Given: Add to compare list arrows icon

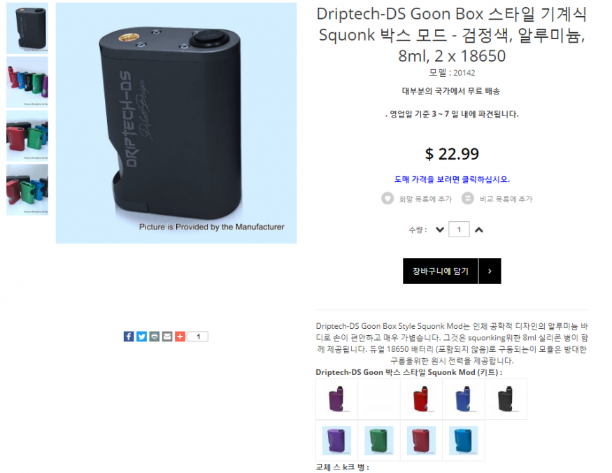Looking at the screenshot, I should (467, 199).
